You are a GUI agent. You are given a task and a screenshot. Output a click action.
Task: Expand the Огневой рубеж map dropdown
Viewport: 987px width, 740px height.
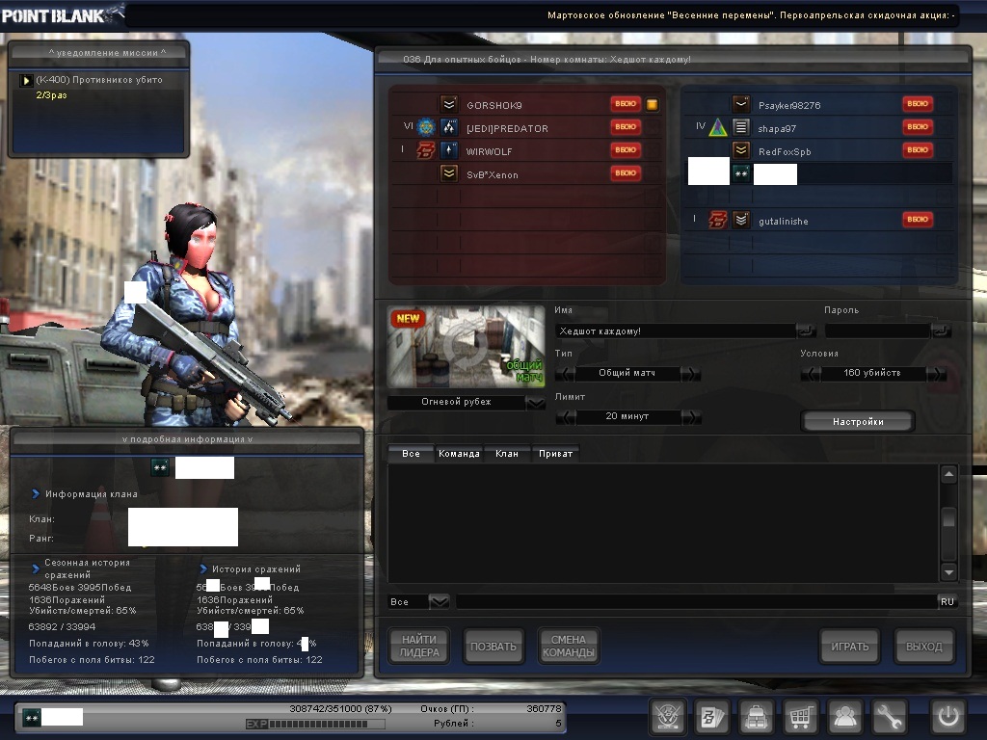click(x=535, y=403)
